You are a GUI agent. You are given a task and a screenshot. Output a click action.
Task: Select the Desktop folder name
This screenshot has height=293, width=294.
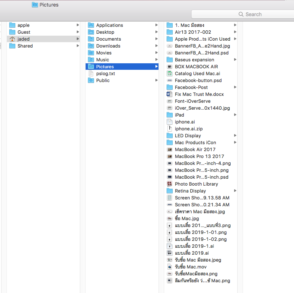point(105,32)
